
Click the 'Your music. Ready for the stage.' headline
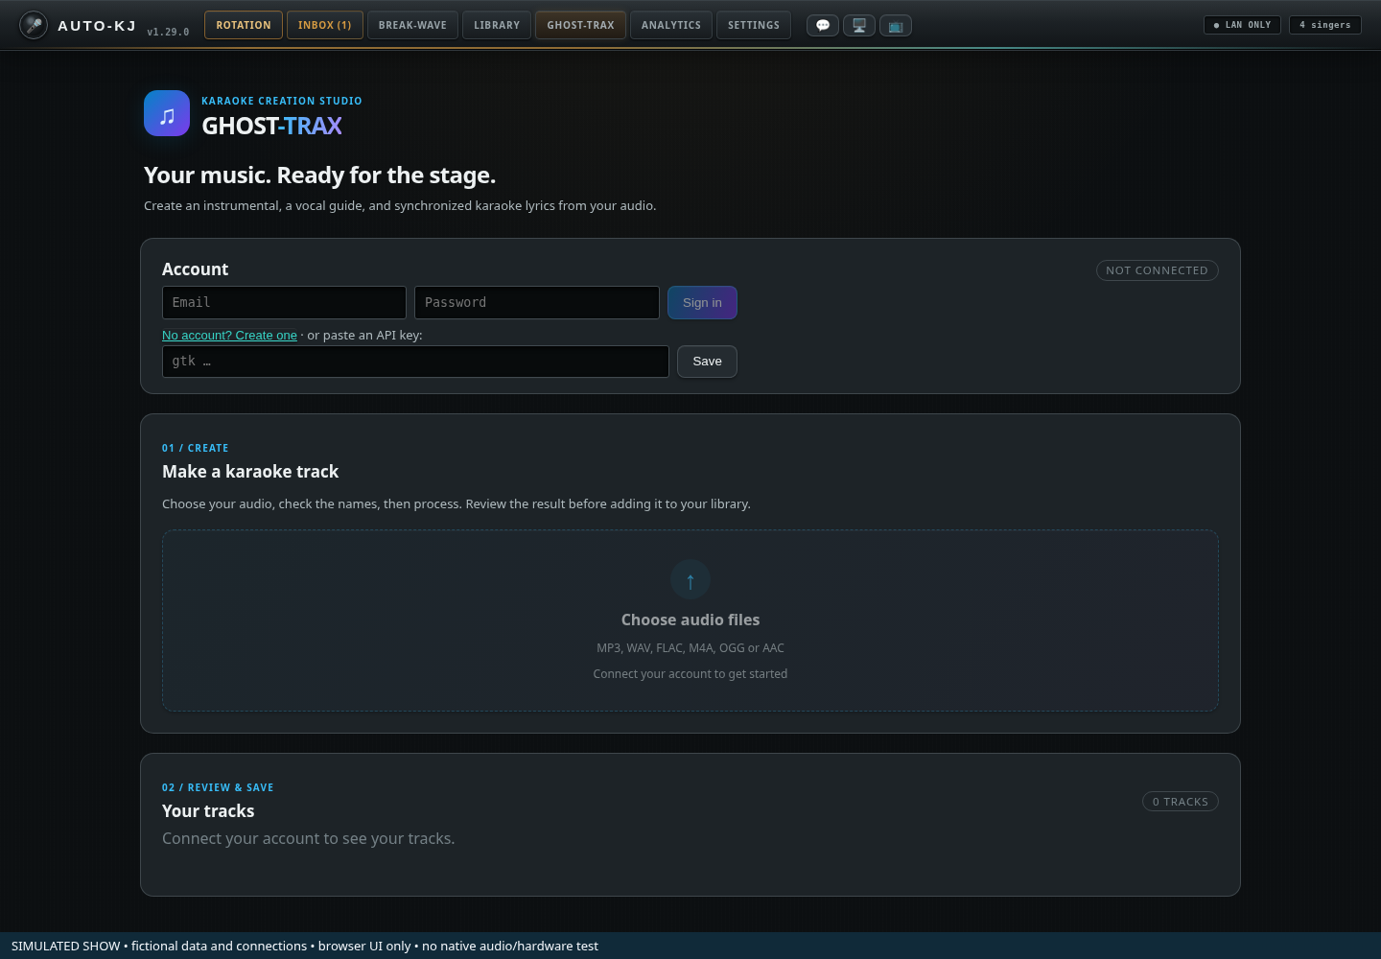point(320,175)
